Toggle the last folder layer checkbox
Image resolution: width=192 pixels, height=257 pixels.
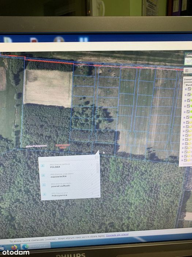tap(185, 160)
